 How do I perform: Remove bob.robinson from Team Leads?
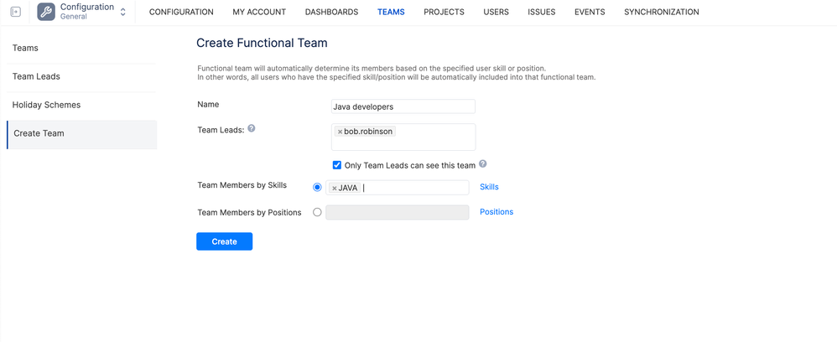(340, 132)
